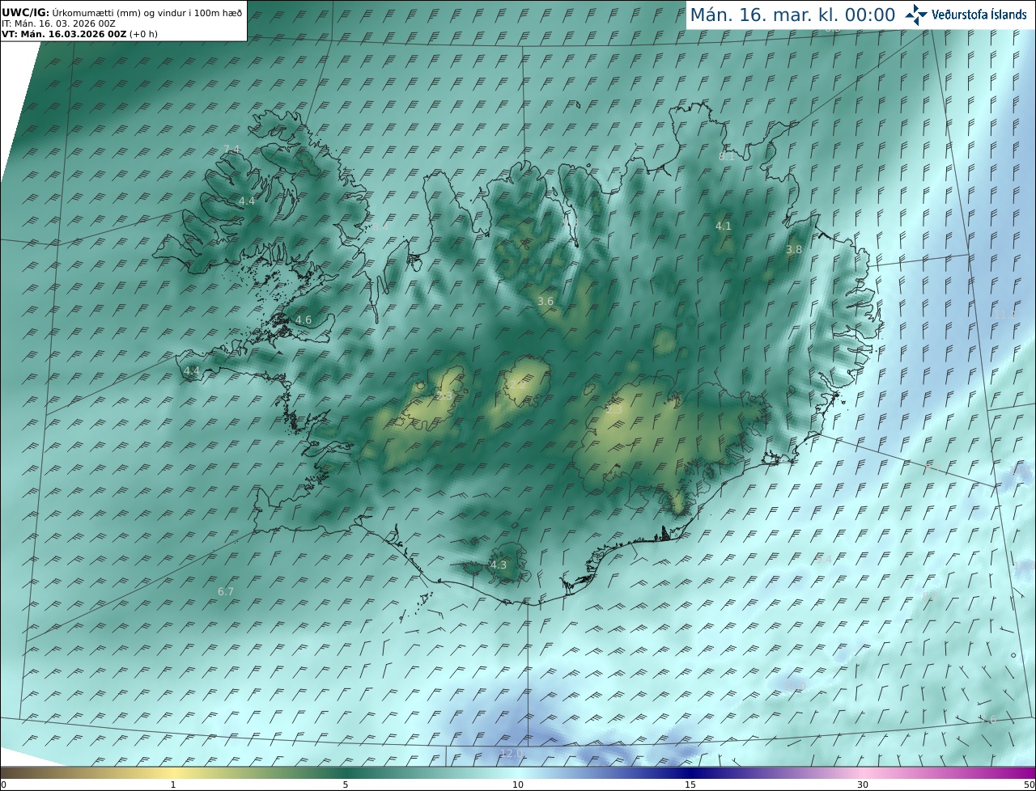This screenshot has width=1036, height=791.
Task: Click the 'Veðurstofa Íslands' name text
Action: [979, 15]
